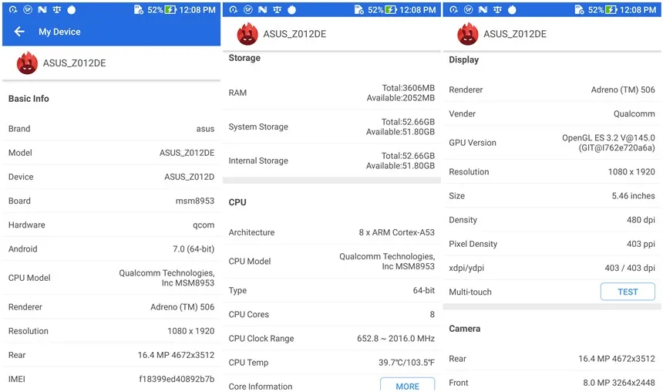
Task: Select the CPU Temp value 39.7℃/103.5℉
Action: (x=406, y=363)
